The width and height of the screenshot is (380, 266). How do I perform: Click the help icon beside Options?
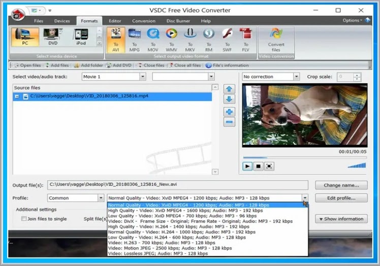368,20
